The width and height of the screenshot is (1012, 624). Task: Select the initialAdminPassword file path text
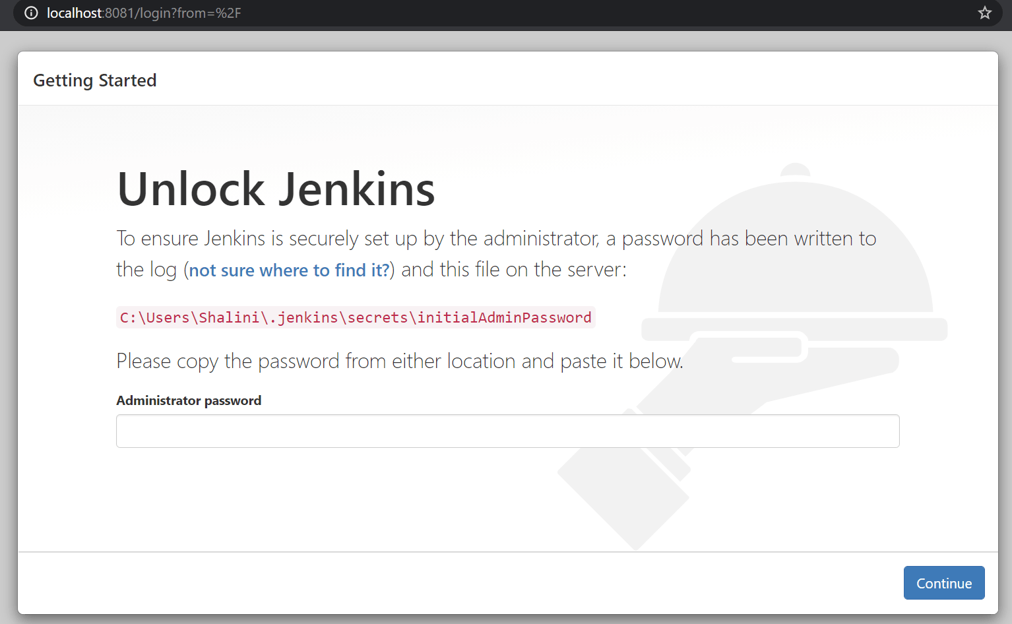[355, 317]
